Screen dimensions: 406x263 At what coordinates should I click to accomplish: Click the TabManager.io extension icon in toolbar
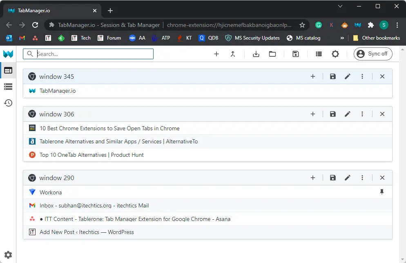click(358, 25)
